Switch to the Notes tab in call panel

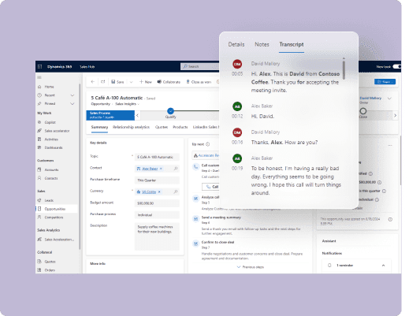[x=262, y=44]
